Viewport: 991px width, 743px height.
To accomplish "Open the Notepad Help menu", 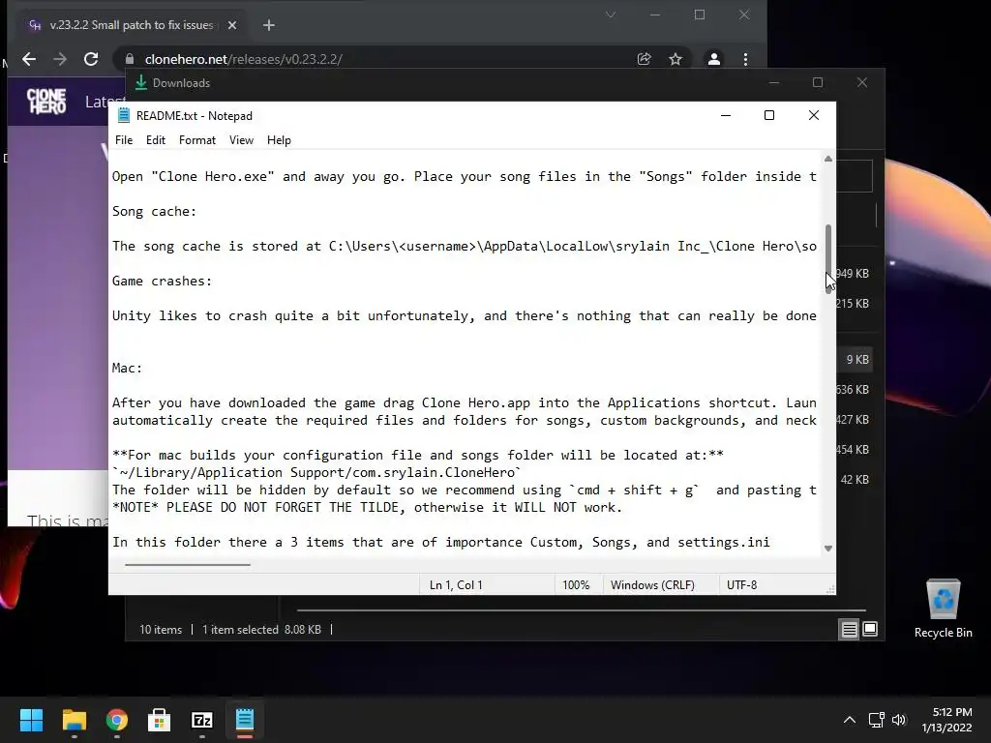I will (x=279, y=140).
